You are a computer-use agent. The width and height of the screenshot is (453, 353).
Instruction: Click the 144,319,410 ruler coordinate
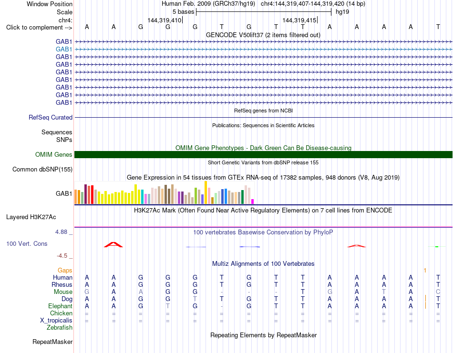click(x=164, y=20)
